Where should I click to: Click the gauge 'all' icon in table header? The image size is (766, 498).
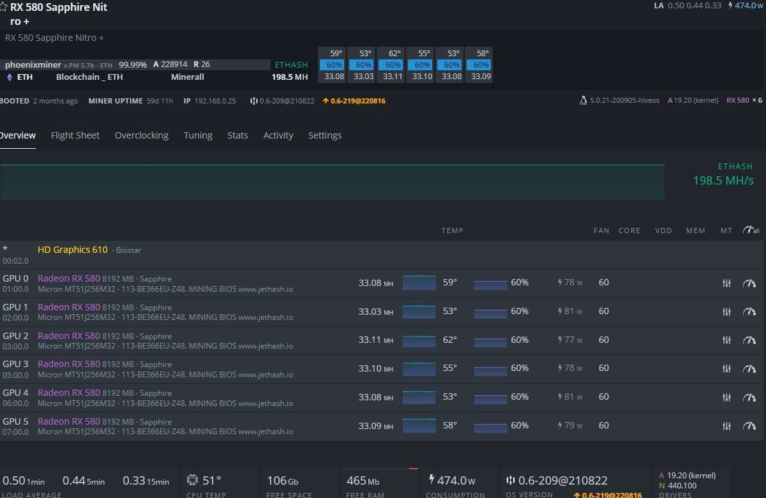(x=751, y=230)
